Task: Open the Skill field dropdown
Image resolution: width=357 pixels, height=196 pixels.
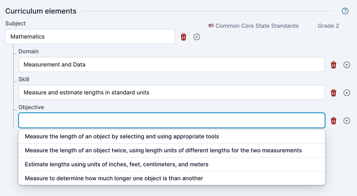Action: tap(171, 92)
